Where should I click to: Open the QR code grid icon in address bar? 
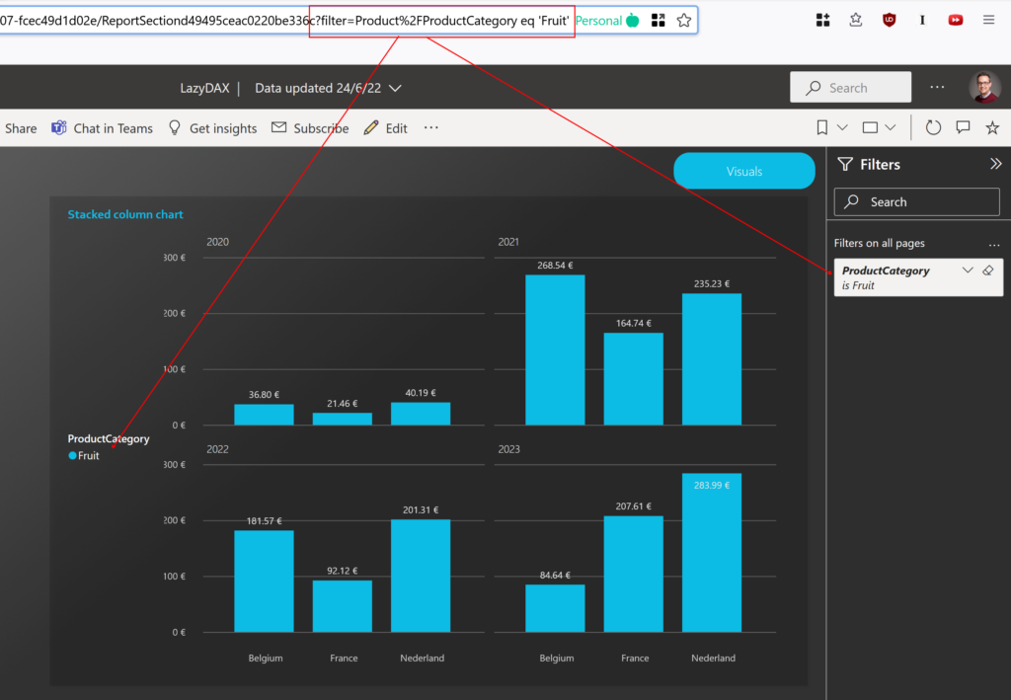[658, 21]
